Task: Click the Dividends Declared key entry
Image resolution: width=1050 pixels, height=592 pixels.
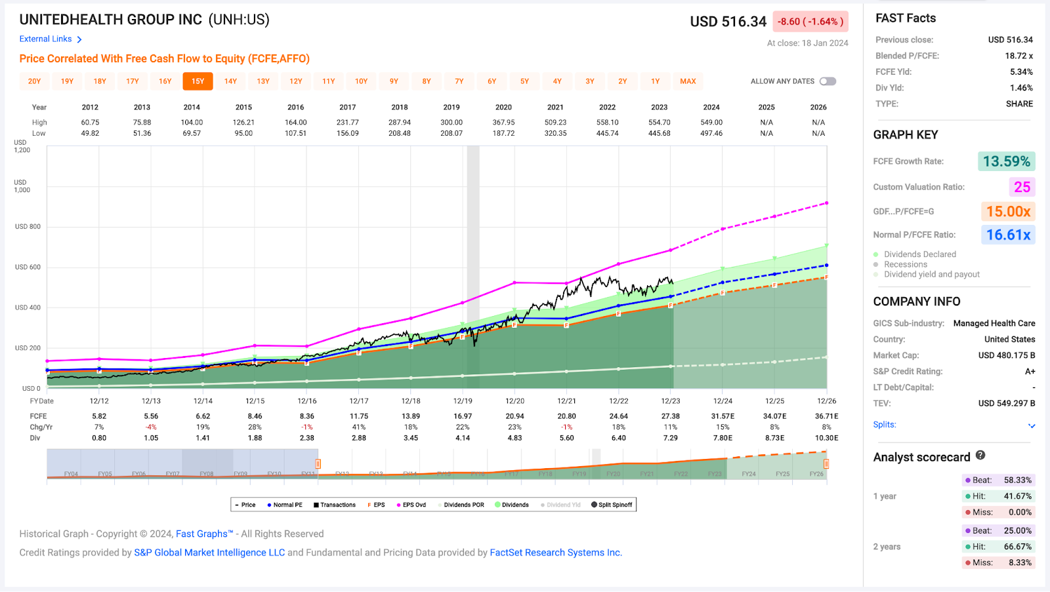Action: pyautogui.click(x=915, y=254)
